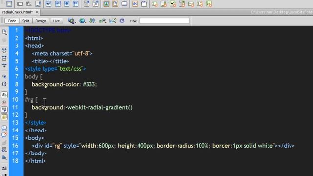
Task: Click the "#rg {" selector text
Action: coord(31,100)
